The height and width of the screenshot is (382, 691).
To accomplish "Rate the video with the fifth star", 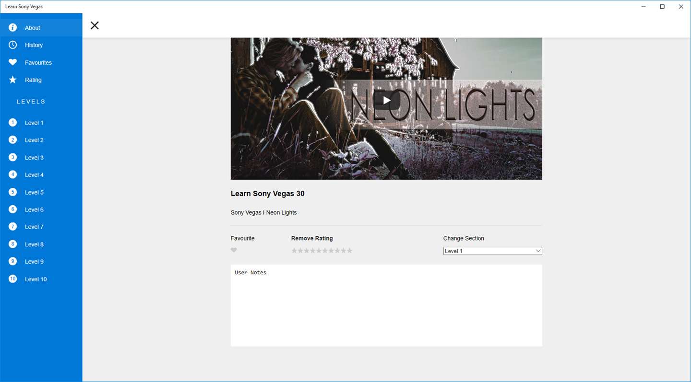I will click(319, 251).
